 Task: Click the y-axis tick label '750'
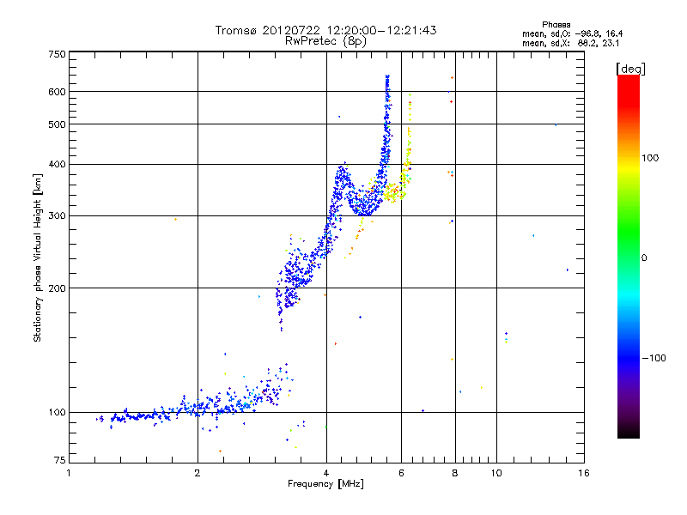(57, 54)
